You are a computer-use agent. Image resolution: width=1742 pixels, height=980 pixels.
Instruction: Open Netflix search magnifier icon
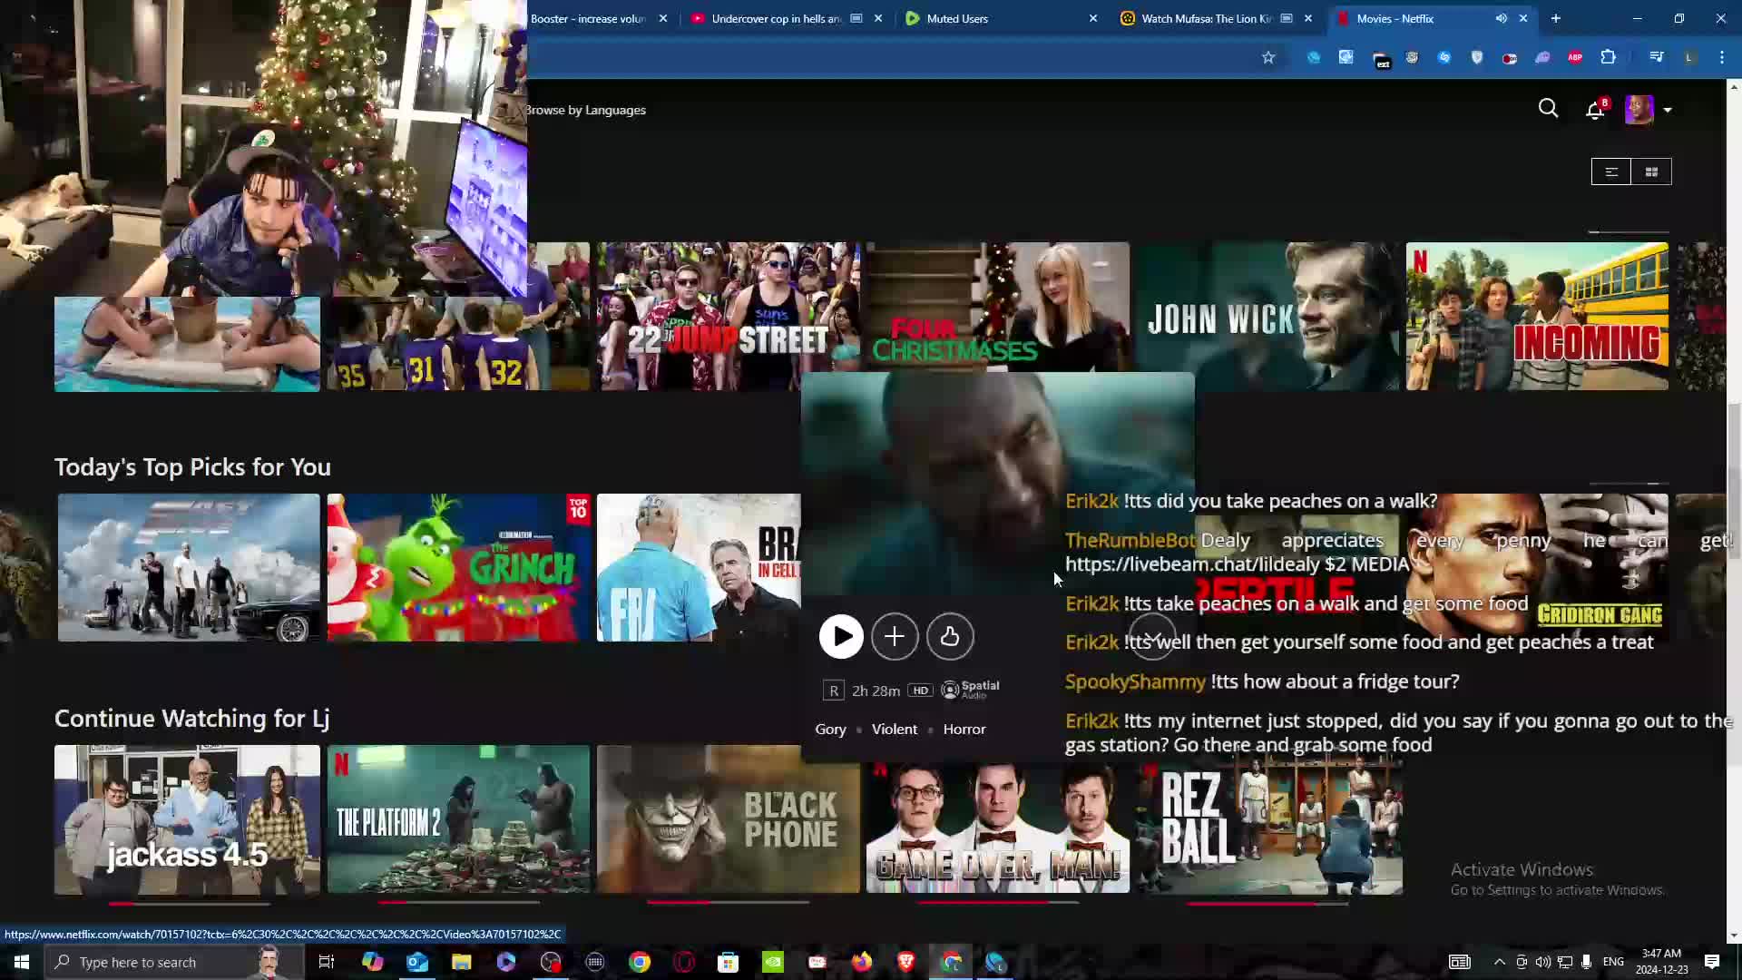pos(1548,109)
